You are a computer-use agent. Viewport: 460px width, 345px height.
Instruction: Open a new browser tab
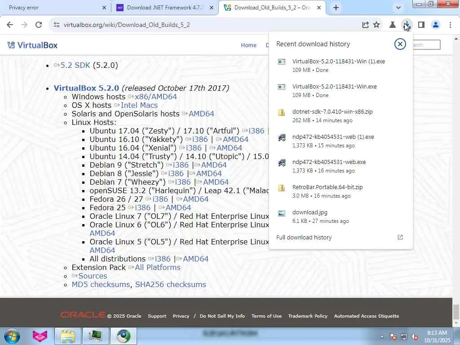click(x=336, y=8)
